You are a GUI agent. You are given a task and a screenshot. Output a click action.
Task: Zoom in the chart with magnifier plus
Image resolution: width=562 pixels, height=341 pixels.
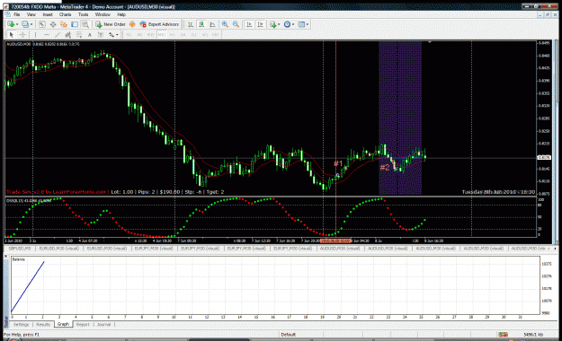225,24
